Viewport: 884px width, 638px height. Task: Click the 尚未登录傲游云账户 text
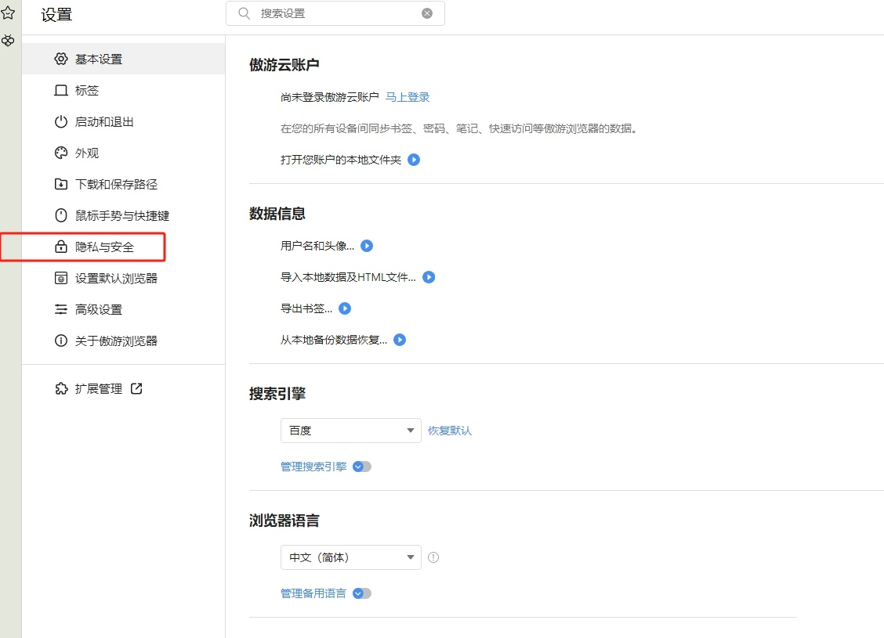pyautogui.click(x=330, y=97)
